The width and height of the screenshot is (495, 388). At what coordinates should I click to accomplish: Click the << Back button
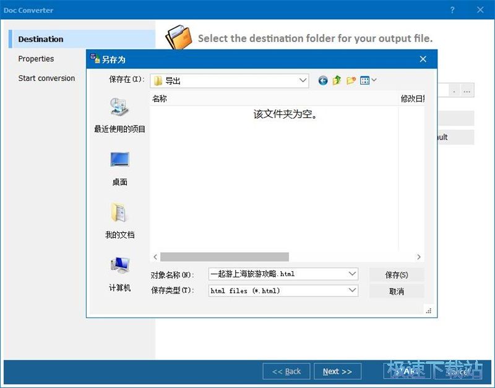(x=286, y=371)
